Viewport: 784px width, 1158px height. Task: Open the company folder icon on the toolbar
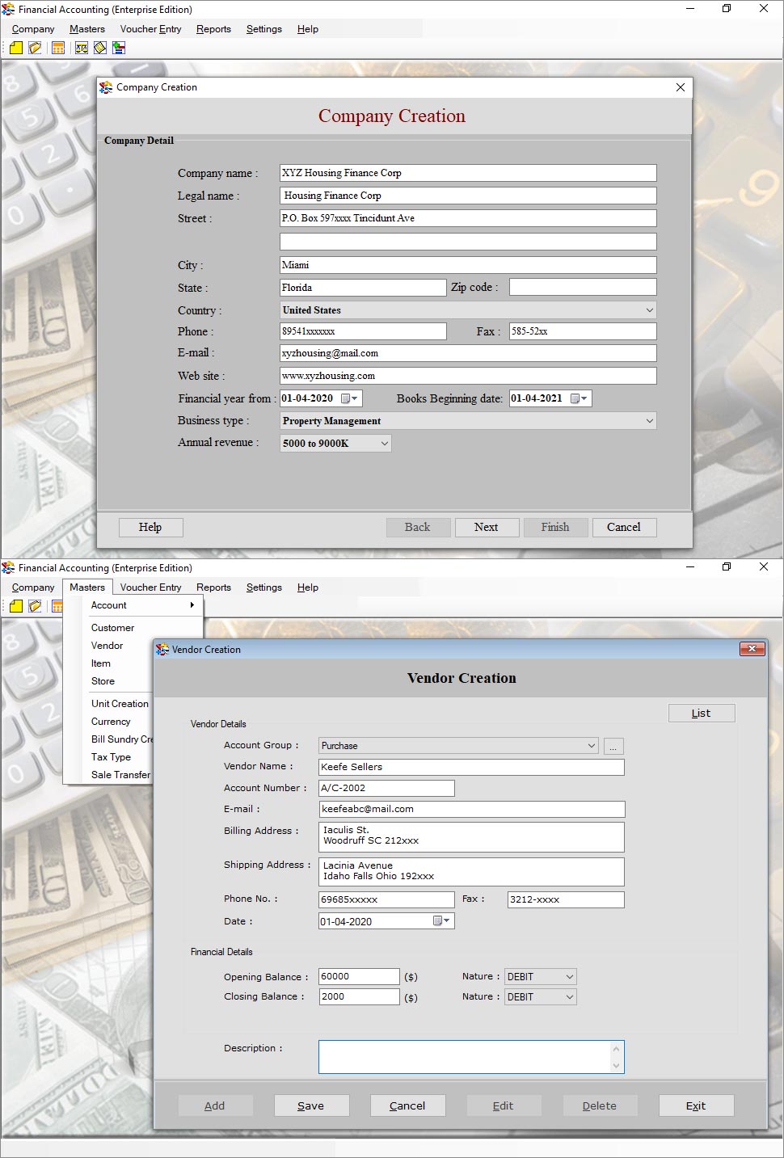coord(34,47)
